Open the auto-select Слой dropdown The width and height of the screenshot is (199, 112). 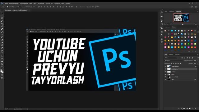coord(19,7)
